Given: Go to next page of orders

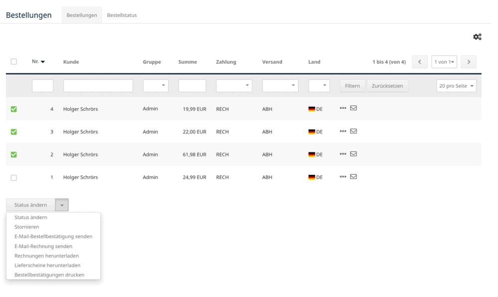Looking at the screenshot, I should pyautogui.click(x=469, y=62).
